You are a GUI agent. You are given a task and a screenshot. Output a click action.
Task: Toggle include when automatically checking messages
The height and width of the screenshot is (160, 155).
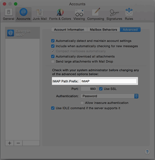53,46
